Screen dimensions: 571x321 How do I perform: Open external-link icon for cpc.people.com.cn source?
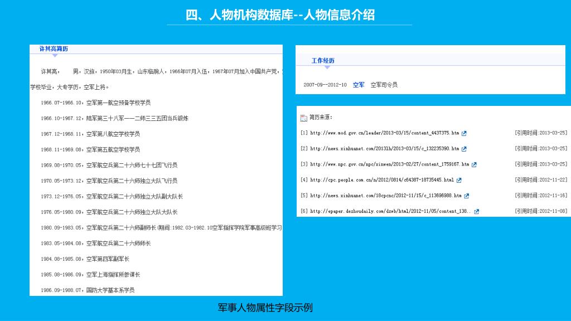coord(459,180)
